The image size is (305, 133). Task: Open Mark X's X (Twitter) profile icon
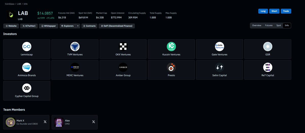pos(45,122)
